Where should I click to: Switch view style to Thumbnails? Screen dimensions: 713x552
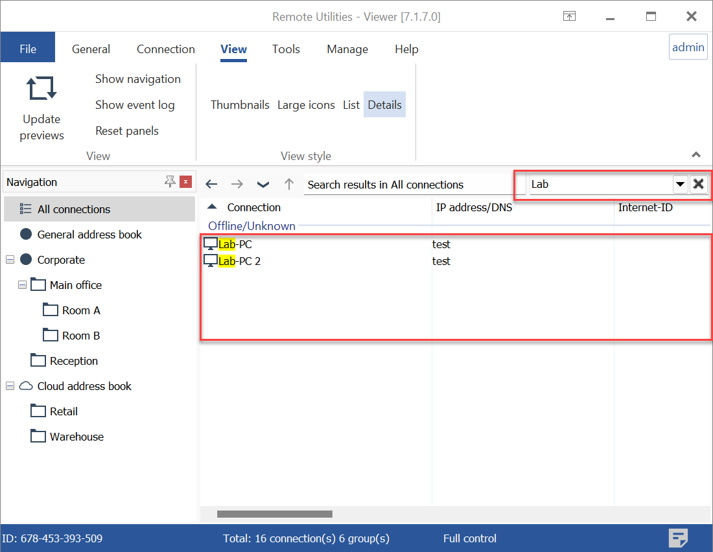(x=240, y=104)
